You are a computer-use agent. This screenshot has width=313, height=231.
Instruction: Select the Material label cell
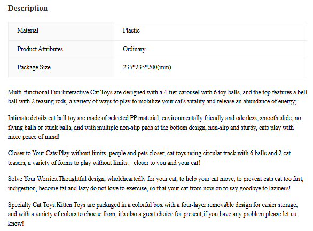click(x=61, y=31)
